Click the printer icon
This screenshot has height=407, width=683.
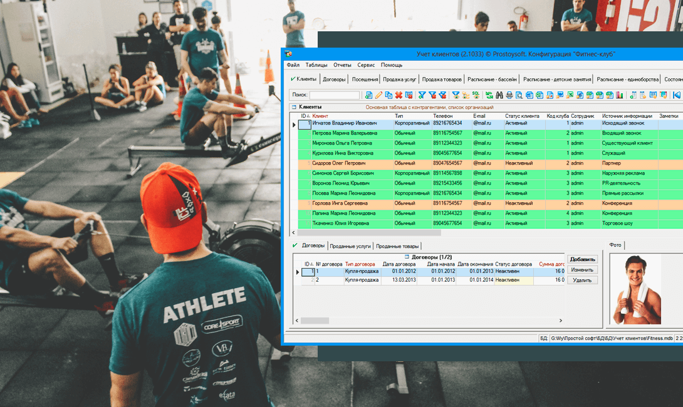point(509,95)
